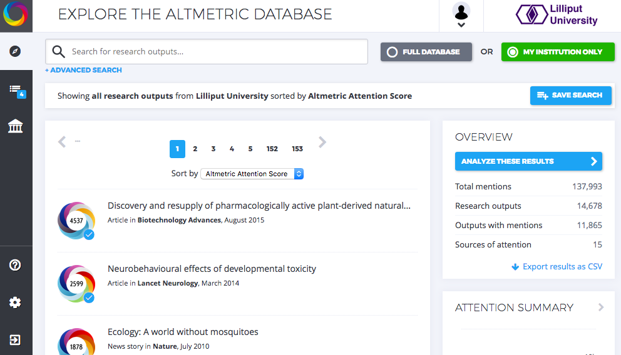Open the help question mark icon
The width and height of the screenshot is (621, 355).
pos(16,265)
